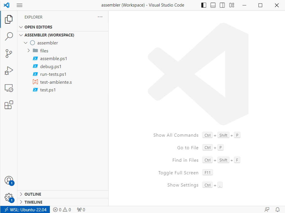Click the PowerShell icon beside debug.ps1
This screenshot has height=213, width=285.
point(35,66)
